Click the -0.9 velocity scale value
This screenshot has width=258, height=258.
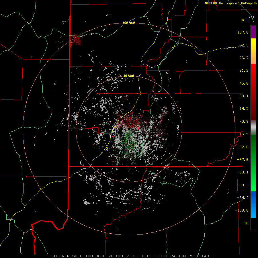244,122
